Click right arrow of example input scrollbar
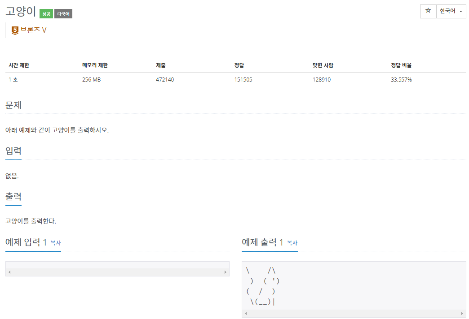The width and height of the screenshot is (469, 319). pos(226,272)
